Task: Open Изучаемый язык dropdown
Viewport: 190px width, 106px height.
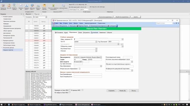Action: 96,49
